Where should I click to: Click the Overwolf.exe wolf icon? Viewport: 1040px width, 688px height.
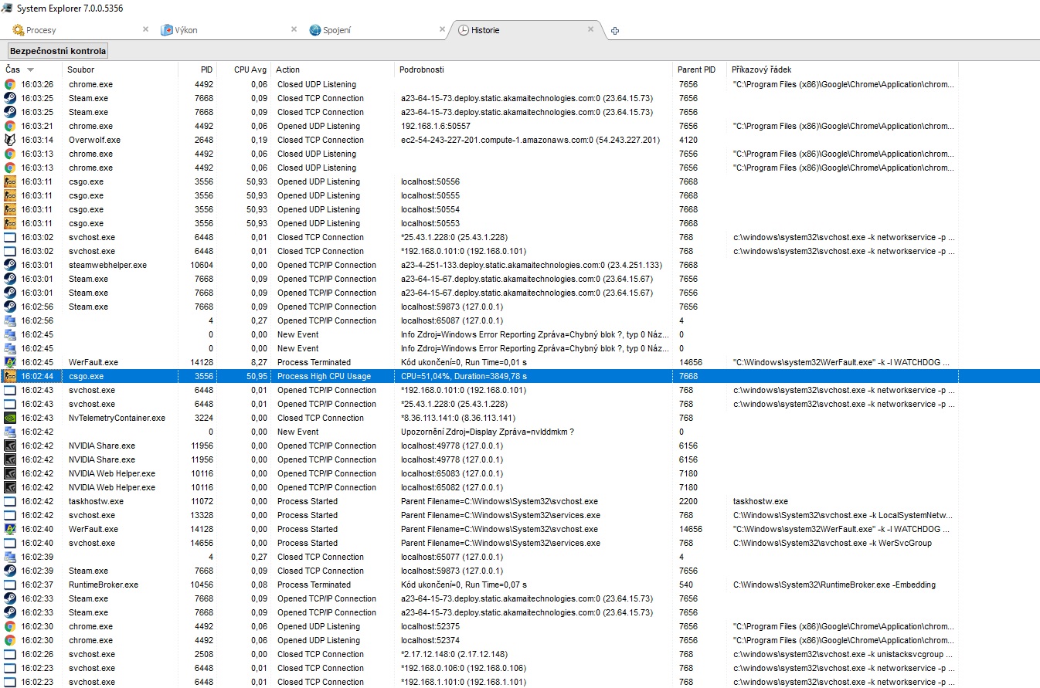10,140
